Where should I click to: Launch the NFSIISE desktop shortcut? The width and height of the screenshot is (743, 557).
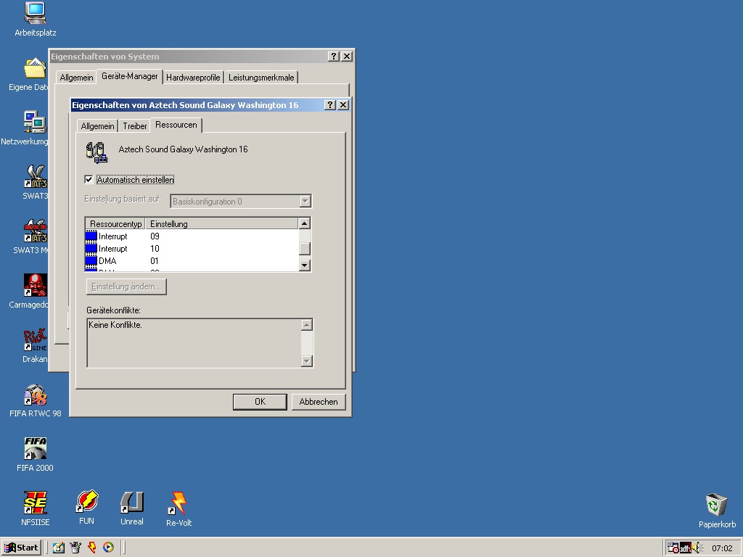[35, 503]
